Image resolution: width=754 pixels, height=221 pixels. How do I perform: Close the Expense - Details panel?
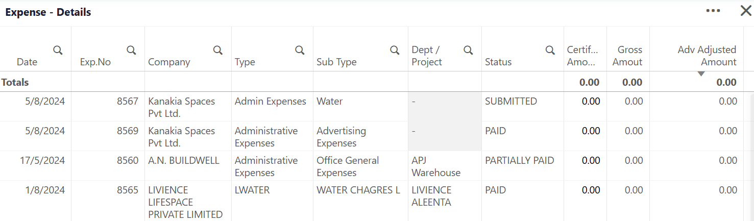(x=746, y=11)
